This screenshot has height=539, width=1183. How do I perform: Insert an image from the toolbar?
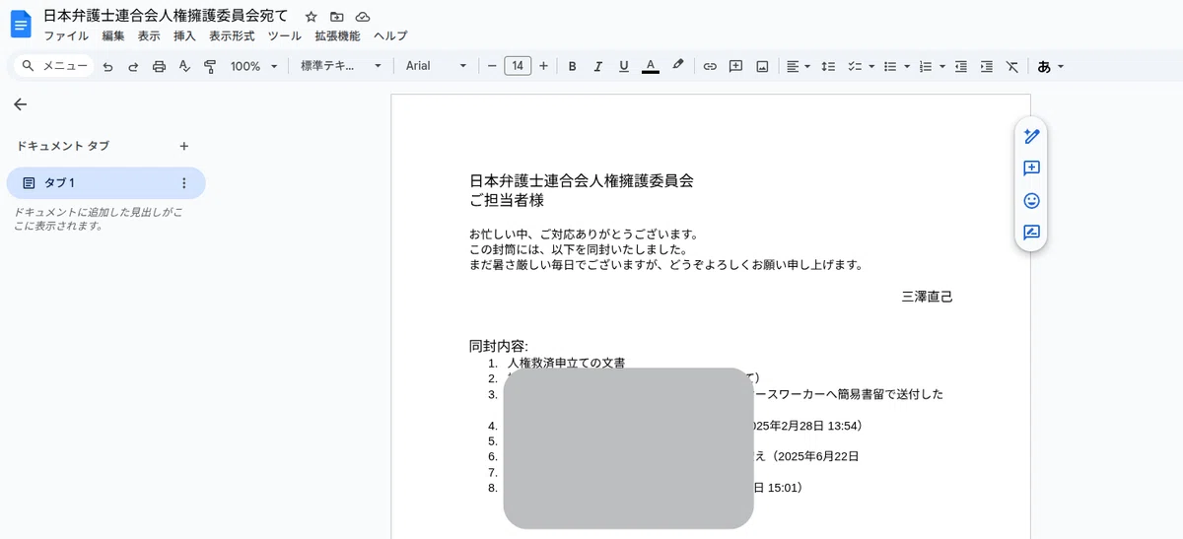(x=762, y=66)
